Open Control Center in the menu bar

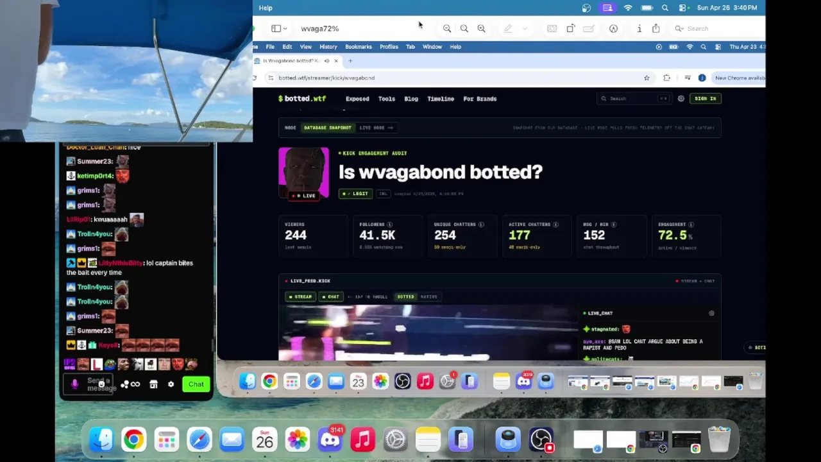coord(682,8)
